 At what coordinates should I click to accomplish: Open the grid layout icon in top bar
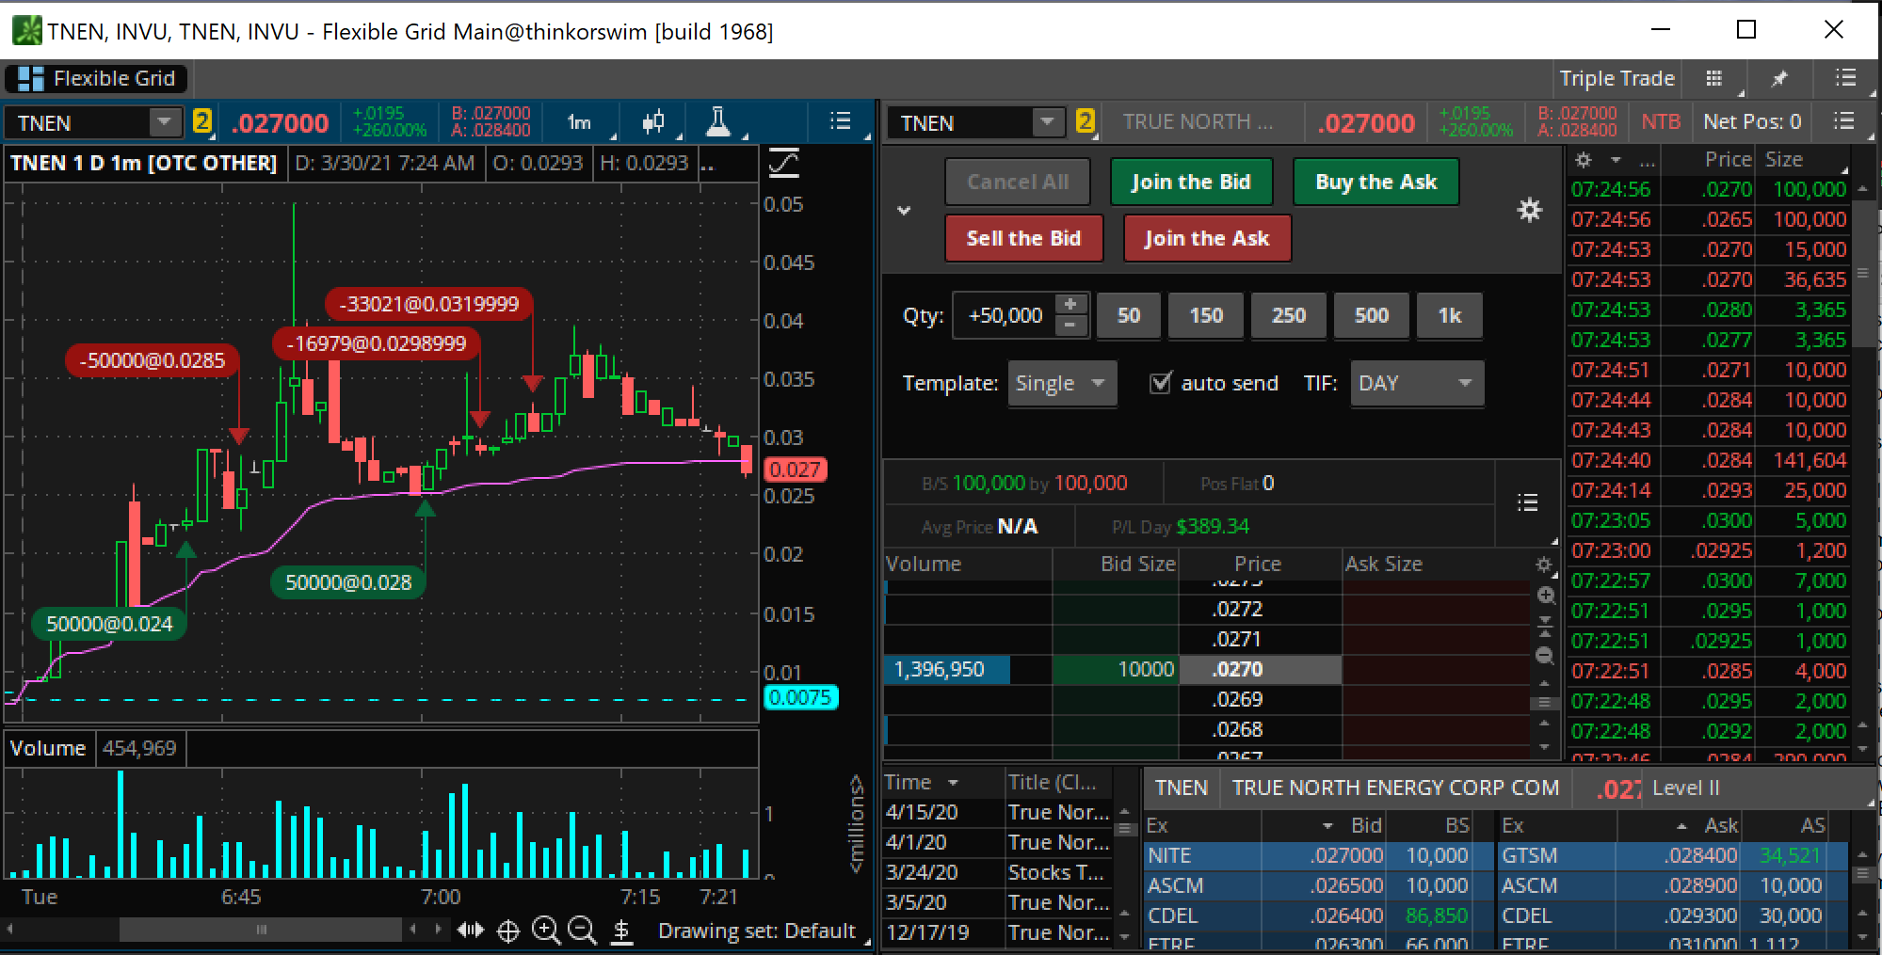tap(1714, 79)
